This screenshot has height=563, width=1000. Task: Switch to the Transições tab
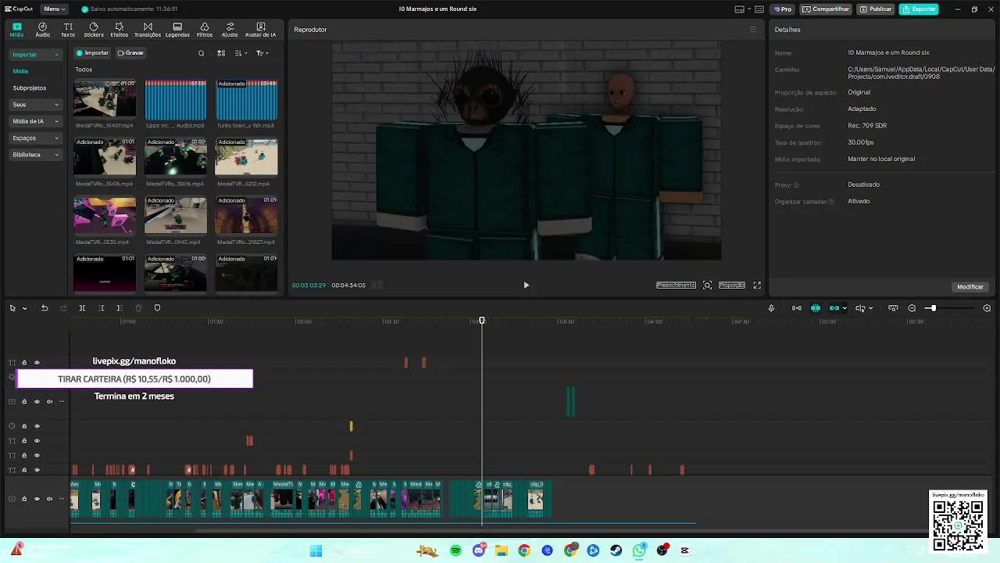click(x=148, y=30)
